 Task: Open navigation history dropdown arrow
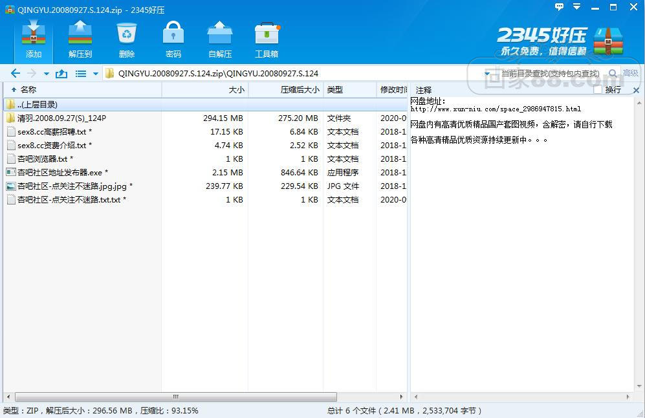tap(46, 74)
